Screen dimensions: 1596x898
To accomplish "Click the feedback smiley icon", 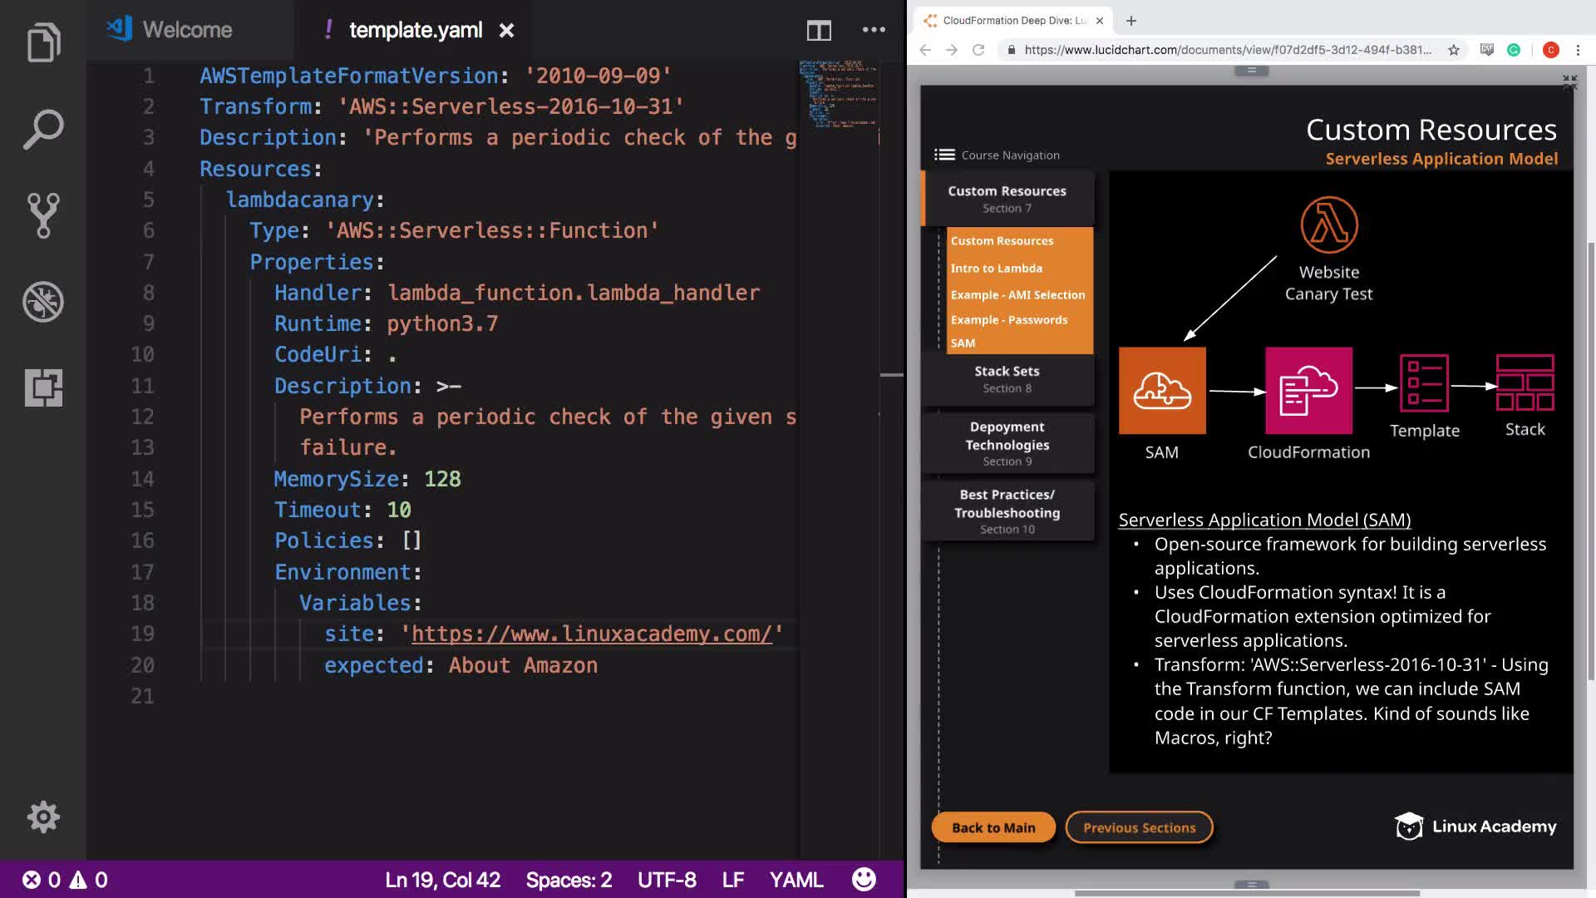I will tap(864, 879).
